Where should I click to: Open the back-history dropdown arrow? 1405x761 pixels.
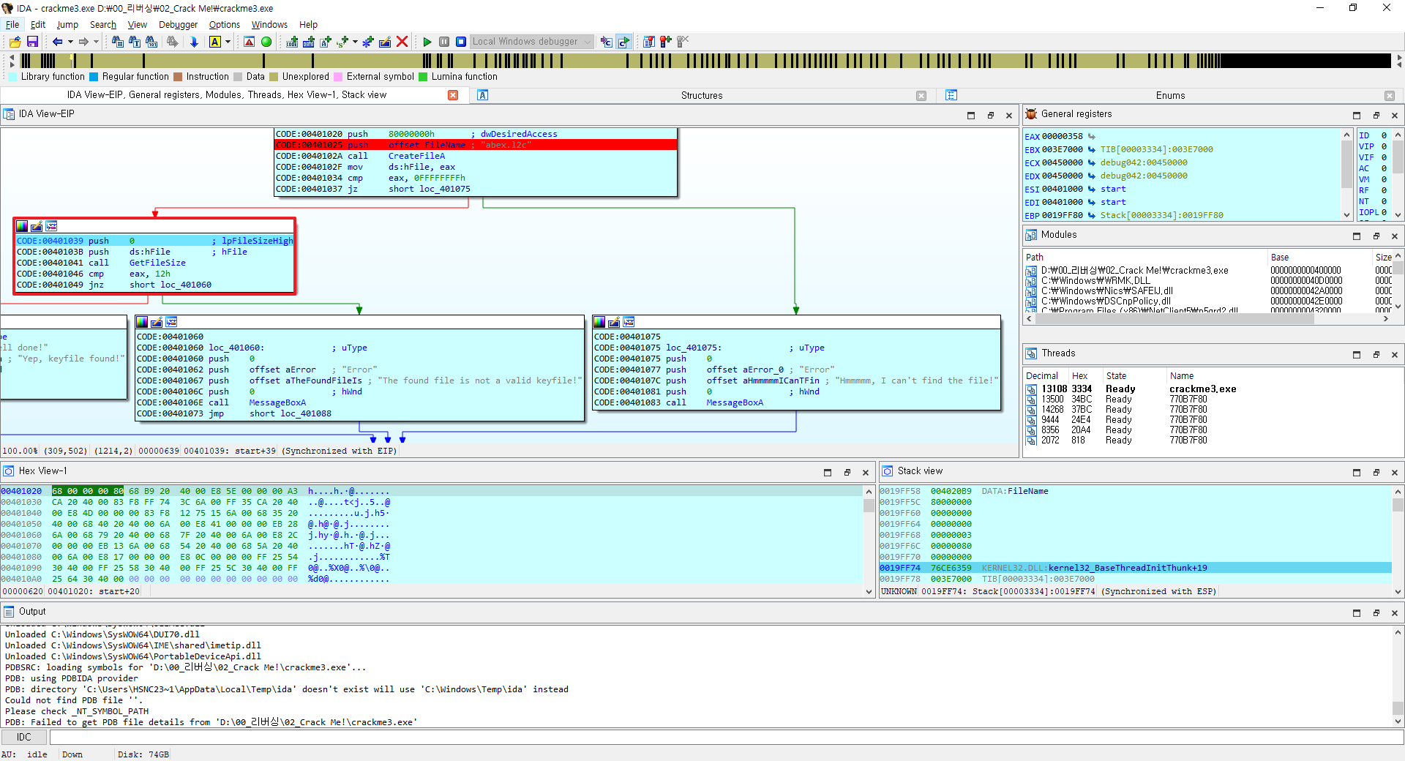point(70,42)
